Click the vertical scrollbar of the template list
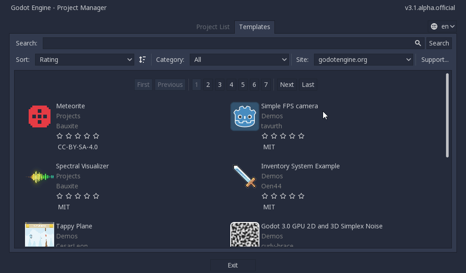The width and height of the screenshot is (466, 273). coord(447,115)
